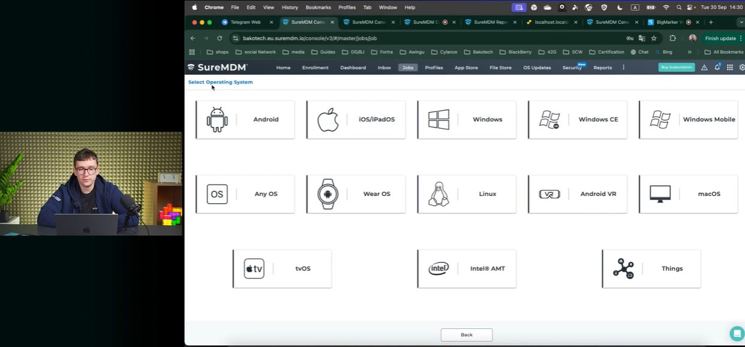Go to the Enrollment tab
745x347 pixels.
tap(315, 68)
